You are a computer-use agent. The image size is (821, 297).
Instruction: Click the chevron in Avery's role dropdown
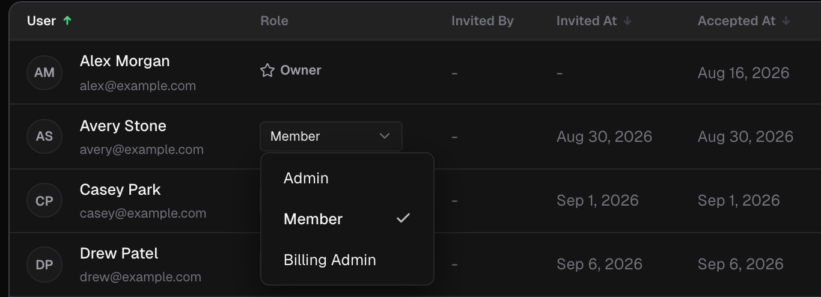point(385,136)
